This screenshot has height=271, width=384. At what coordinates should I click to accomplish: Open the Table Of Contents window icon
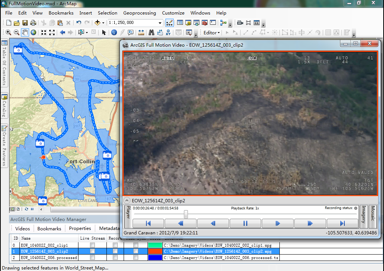pyautogui.click(x=180, y=23)
